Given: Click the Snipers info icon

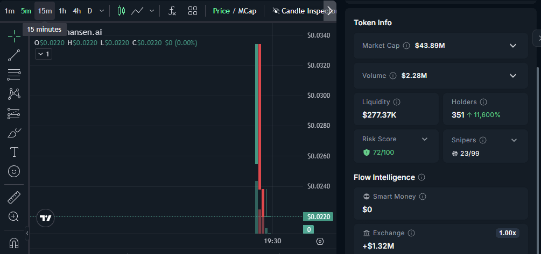Looking at the screenshot, I should pos(483,140).
